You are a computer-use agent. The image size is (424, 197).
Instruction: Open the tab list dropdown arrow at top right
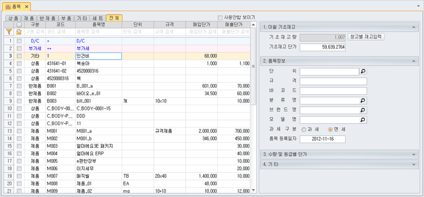[x=419, y=5]
